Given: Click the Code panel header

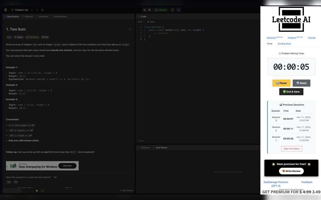Looking at the screenshot, I should 142,16.
